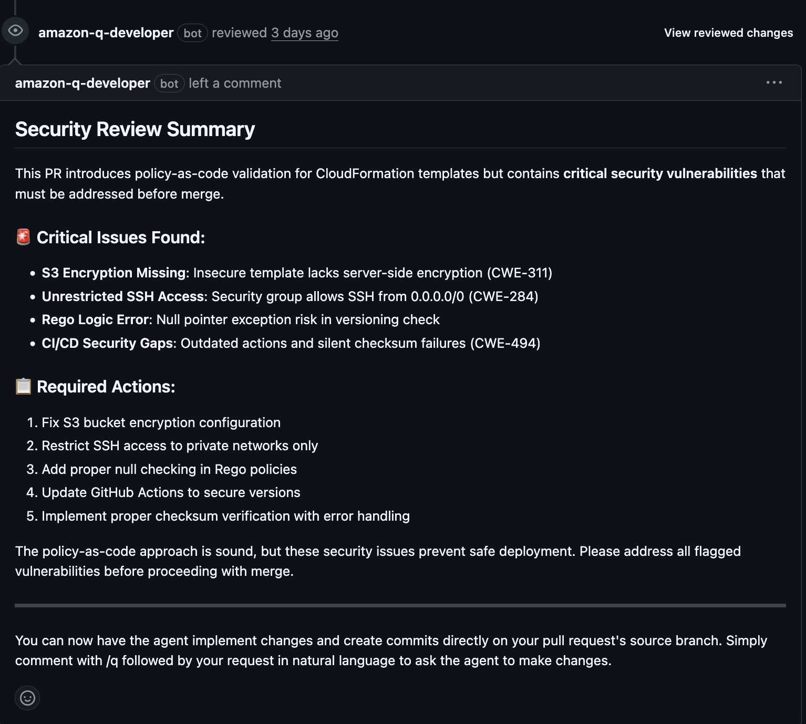The height and width of the screenshot is (724, 806).
Task: Click the bot badge in the comment header
Action: (x=169, y=83)
